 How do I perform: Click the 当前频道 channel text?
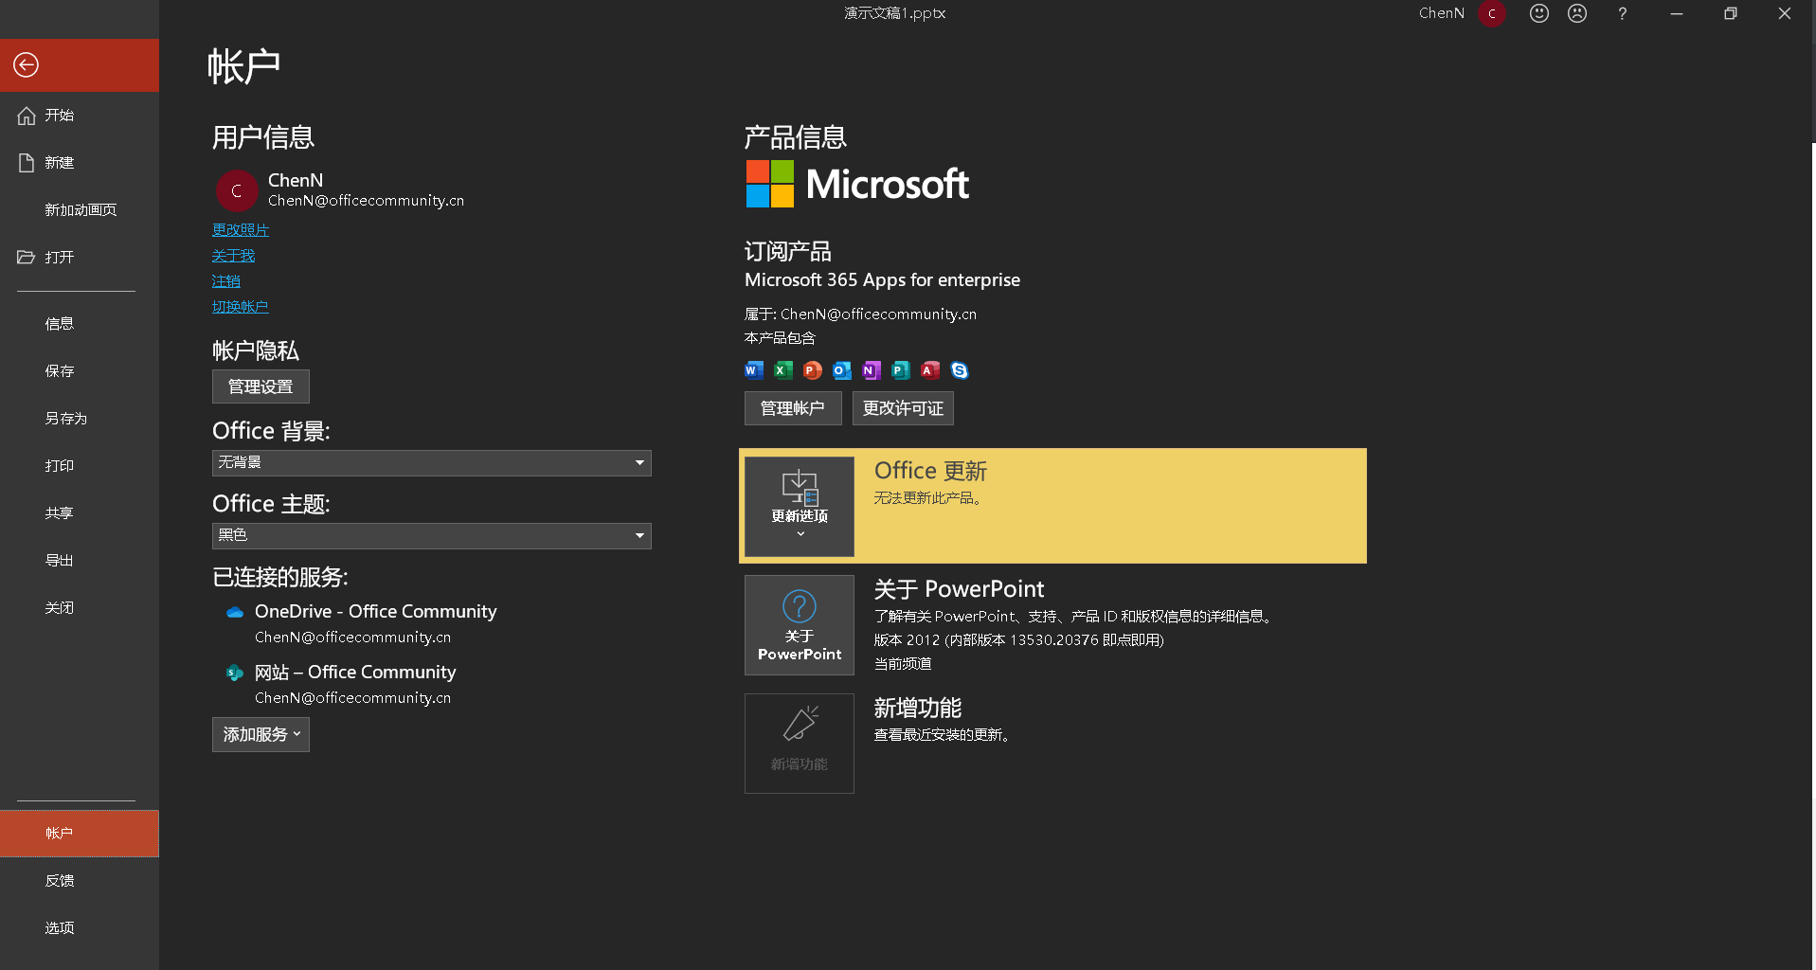click(x=903, y=664)
